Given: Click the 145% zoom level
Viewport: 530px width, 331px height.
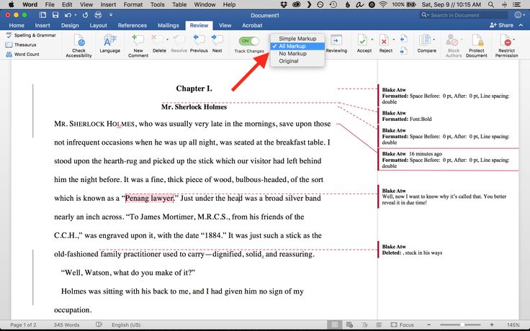Looking at the screenshot, I should pyautogui.click(x=513, y=325).
